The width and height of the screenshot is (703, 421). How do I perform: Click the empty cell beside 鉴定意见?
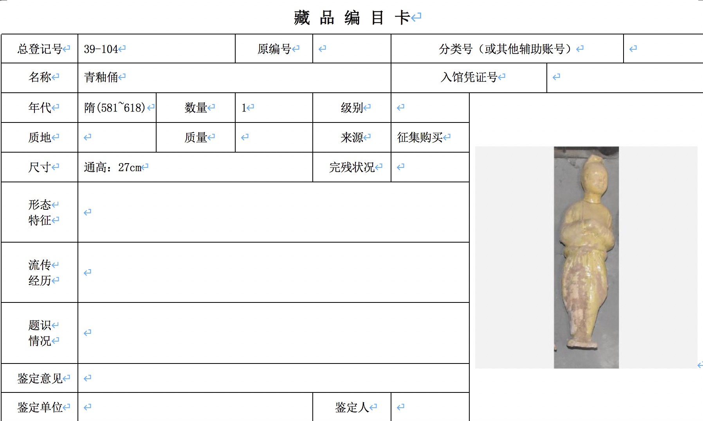point(274,378)
